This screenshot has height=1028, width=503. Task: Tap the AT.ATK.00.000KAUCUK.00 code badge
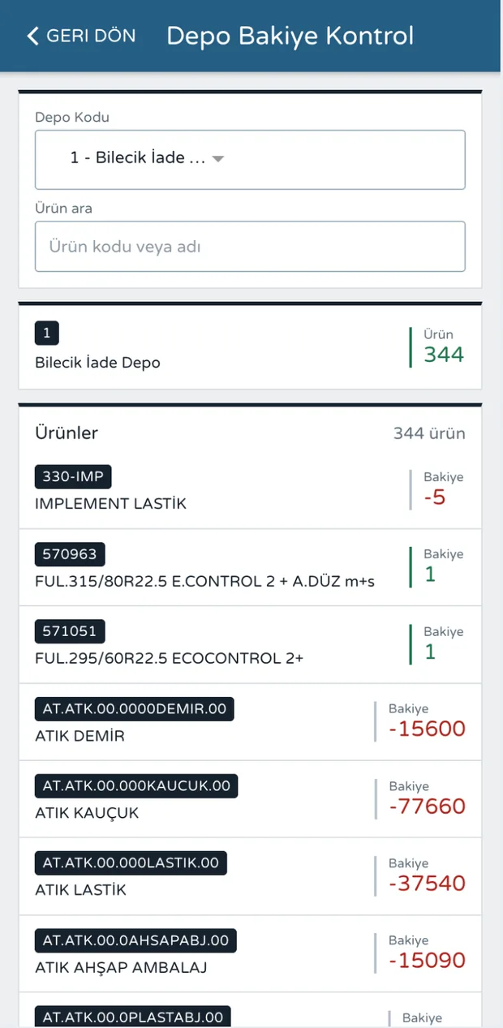(136, 785)
